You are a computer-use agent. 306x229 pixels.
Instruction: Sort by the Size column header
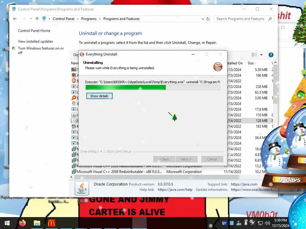[251, 63]
